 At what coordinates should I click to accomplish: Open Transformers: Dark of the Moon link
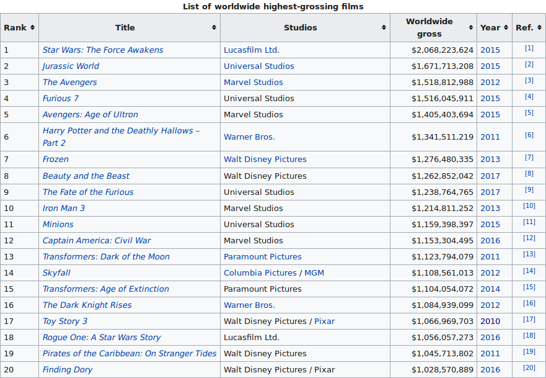(x=106, y=256)
